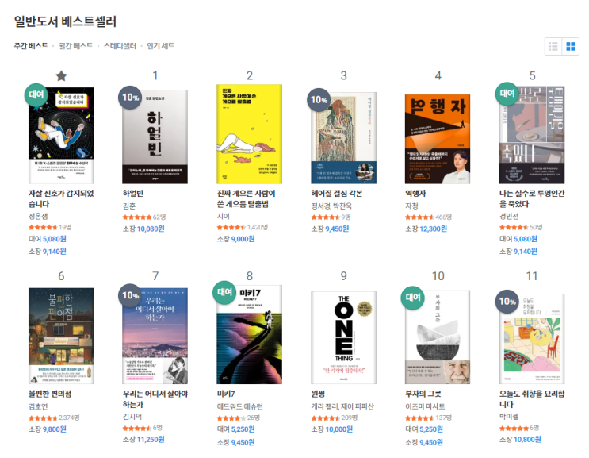Click author 에드워드 애슈턴
589x458 pixels.
[239, 406]
